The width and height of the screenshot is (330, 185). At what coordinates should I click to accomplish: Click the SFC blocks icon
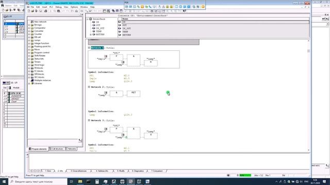32,77
